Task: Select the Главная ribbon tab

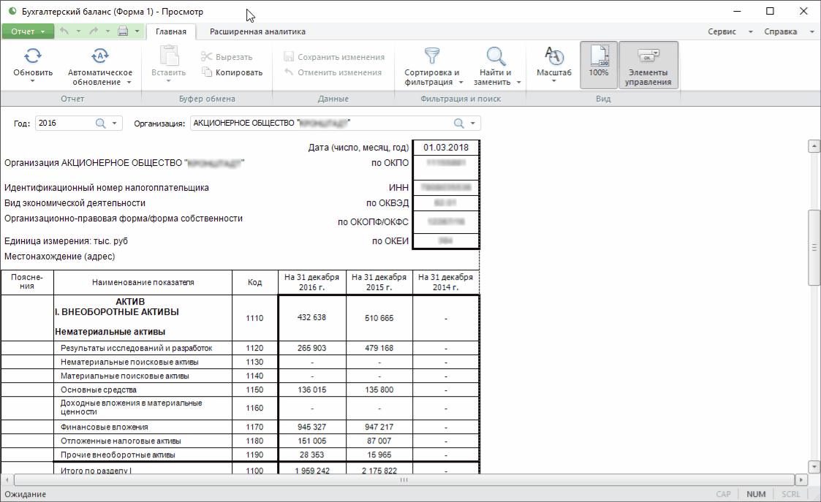Action: (x=170, y=31)
